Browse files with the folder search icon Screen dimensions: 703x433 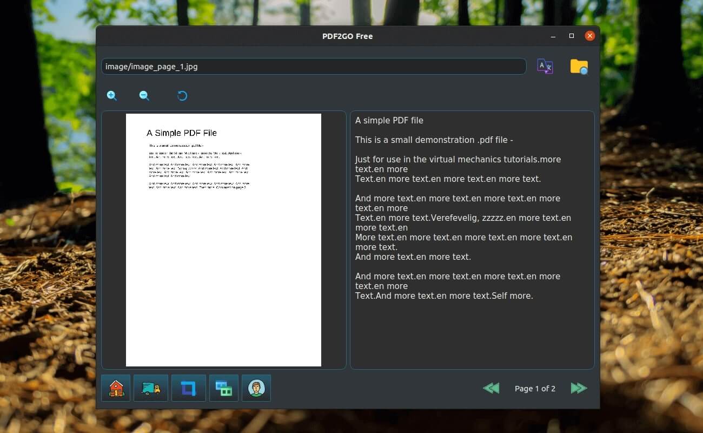[579, 67]
